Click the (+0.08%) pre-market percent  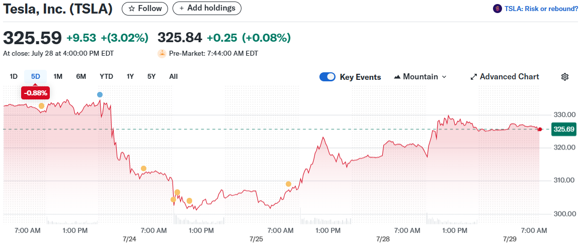click(266, 38)
